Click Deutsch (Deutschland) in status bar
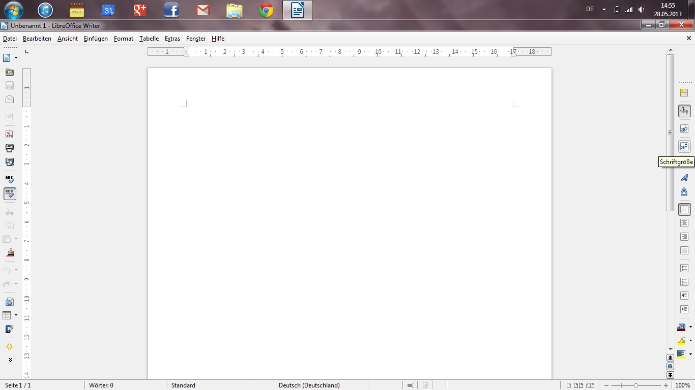 [x=309, y=385]
